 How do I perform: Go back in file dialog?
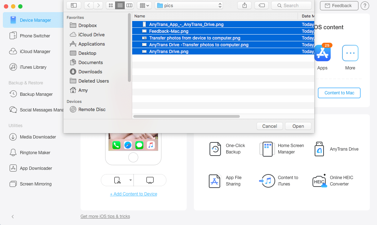coord(89,5)
